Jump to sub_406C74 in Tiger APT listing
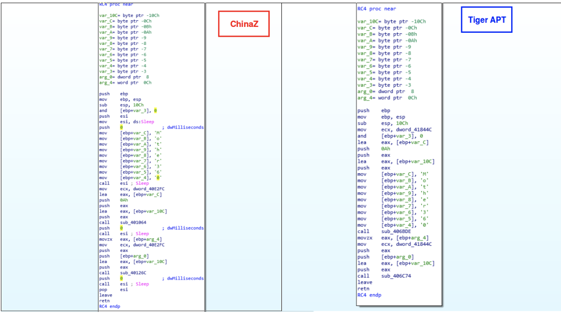This screenshot has height=315, width=561. pos(396,276)
